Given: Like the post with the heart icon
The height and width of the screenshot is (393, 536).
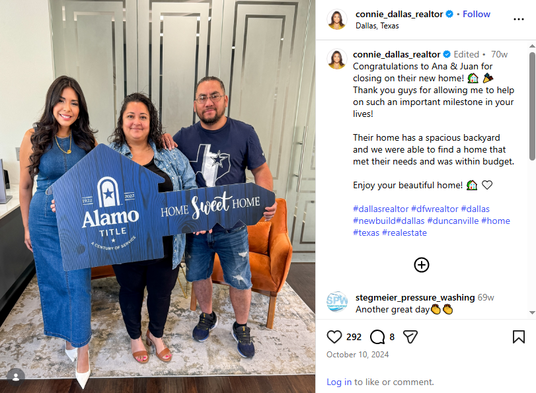Looking at the screenshot, I should [x=334, y=337].
